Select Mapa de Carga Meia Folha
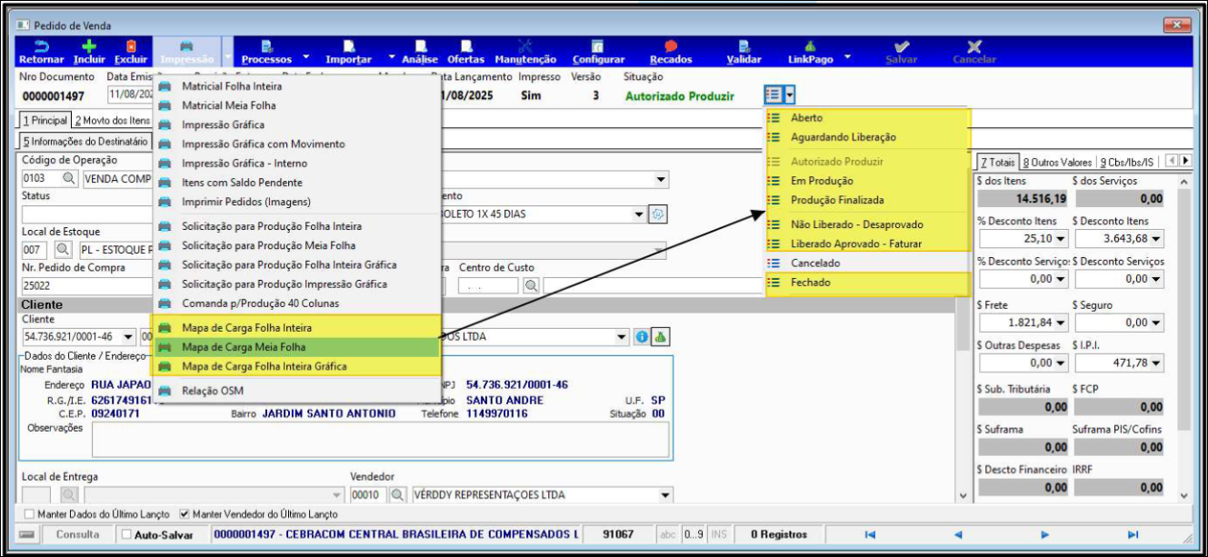Viewport: 1208px width, 557px height. (x=244, y=347)
